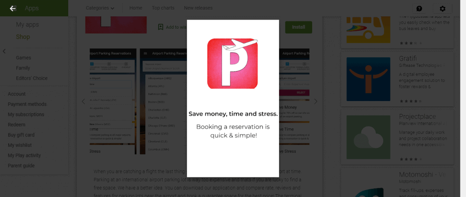Screen dimensions: 466x197
Task: Go to New releases tab
Action: pyautogui.click(x=198, y=8)
